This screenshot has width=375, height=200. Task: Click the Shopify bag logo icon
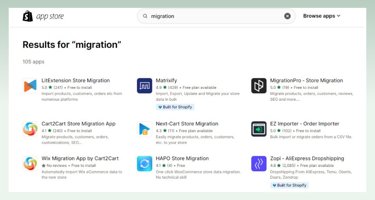(x=28, y=16)
